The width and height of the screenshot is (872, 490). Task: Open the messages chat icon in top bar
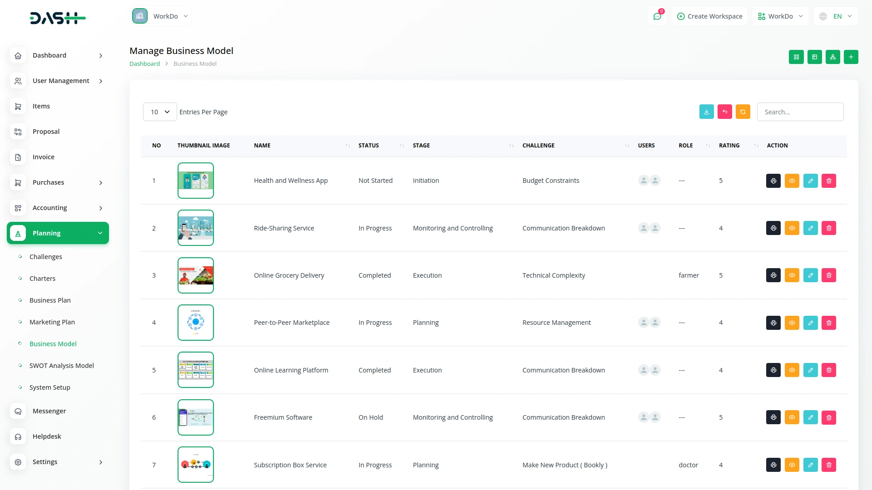click(x=657, y=16)
